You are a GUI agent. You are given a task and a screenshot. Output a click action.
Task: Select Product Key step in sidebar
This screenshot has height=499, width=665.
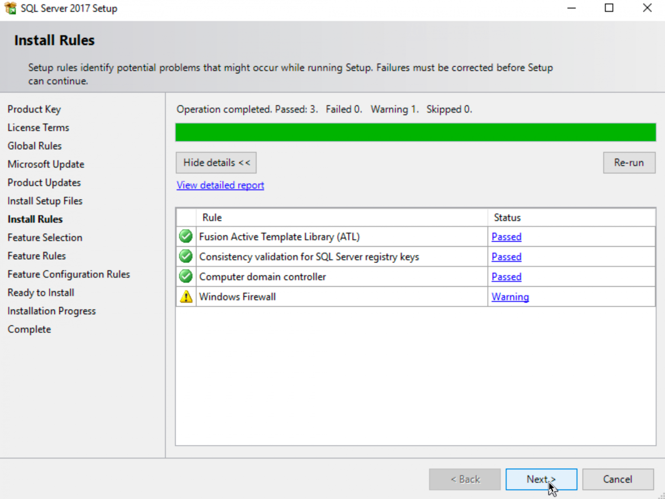(x=34, y=109)
